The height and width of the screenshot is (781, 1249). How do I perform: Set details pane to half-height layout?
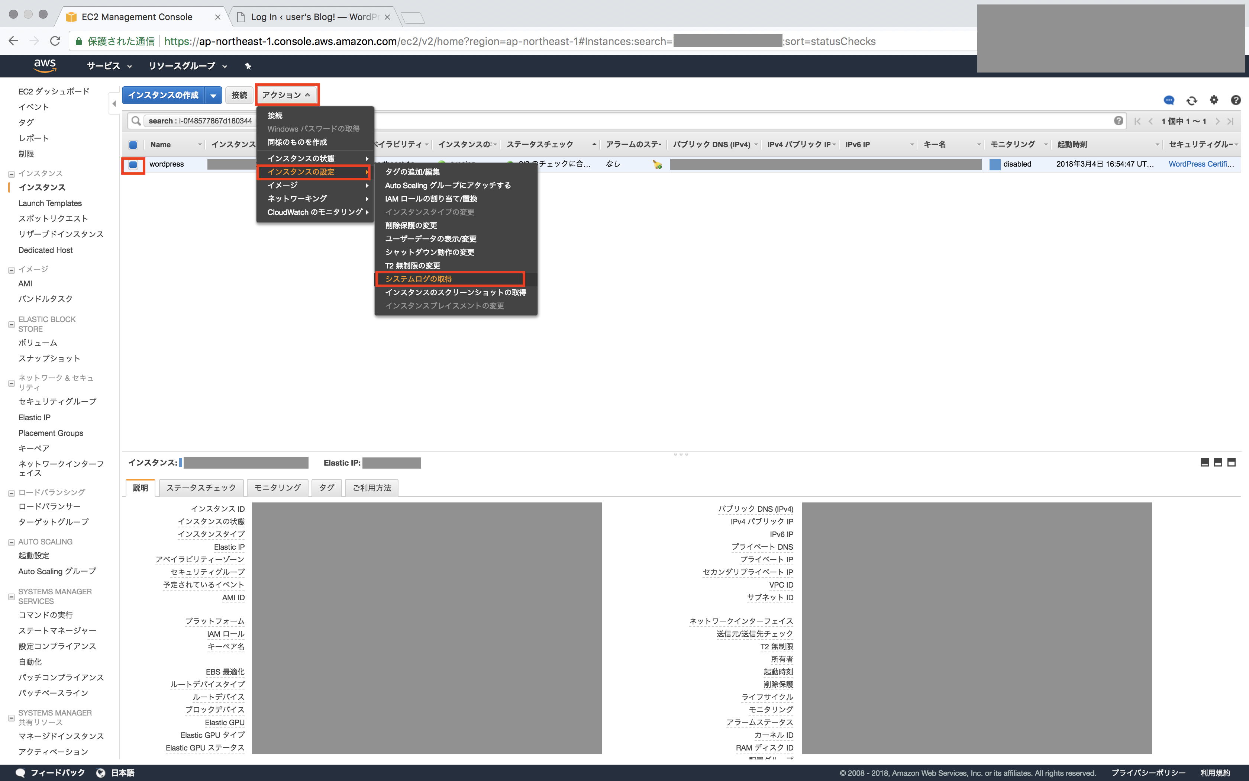coord(1218,462)
